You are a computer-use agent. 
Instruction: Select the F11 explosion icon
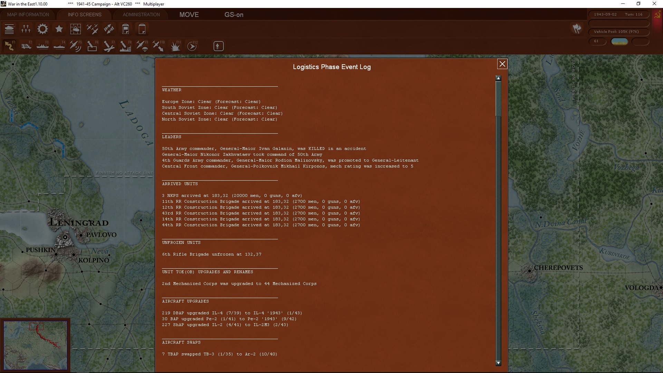175,46
